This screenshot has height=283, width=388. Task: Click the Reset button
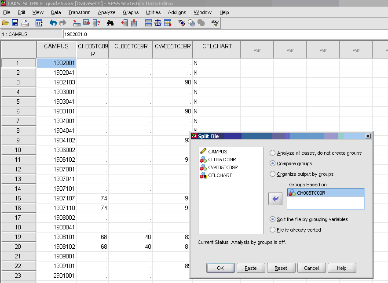[x=281, y=268]
